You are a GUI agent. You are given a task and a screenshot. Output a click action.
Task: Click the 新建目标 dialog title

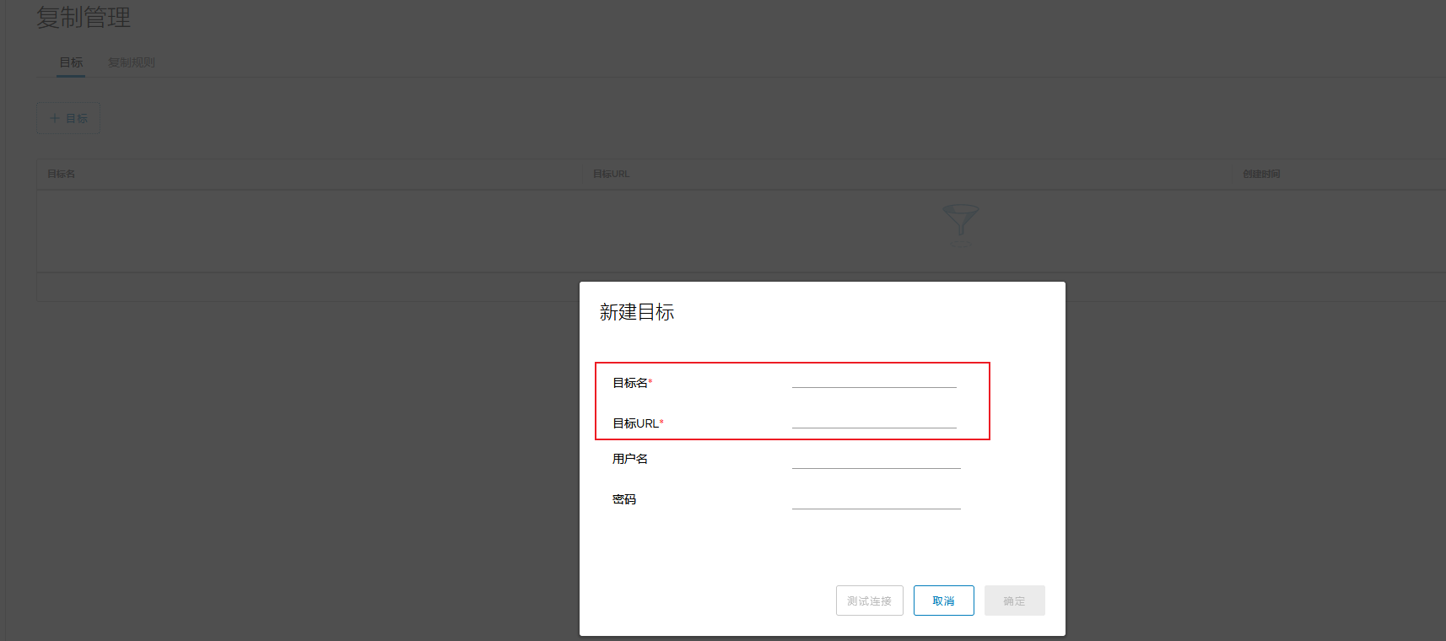pyautogui.click(x=637, y=312)
